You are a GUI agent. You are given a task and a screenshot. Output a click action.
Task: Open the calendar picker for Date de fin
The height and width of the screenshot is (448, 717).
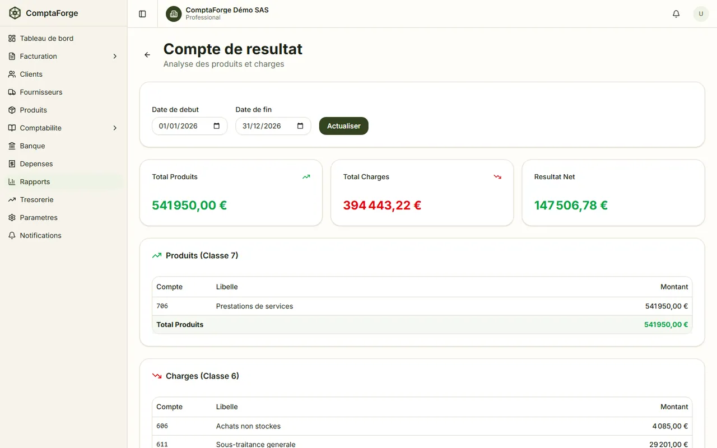[300, 126]
